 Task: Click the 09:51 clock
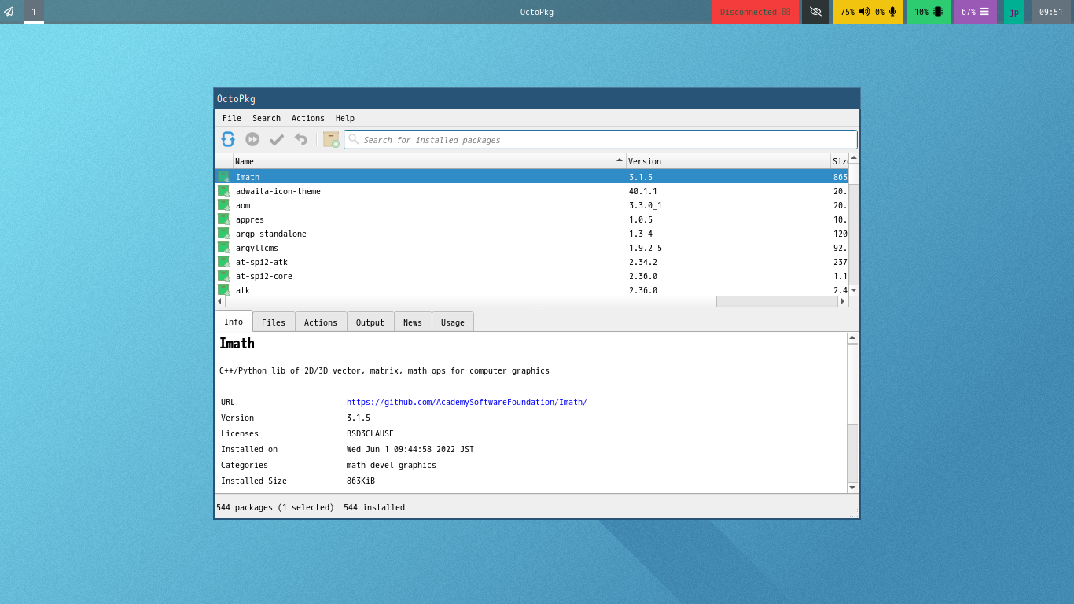click(1051, 12)
